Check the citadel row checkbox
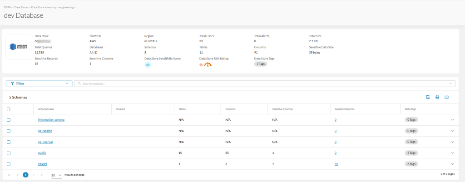 8,164
